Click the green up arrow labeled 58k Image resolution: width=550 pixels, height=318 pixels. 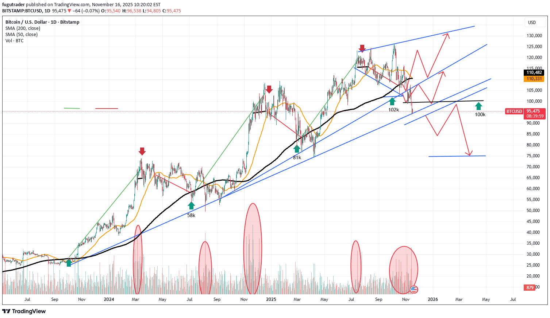[191, 205]
